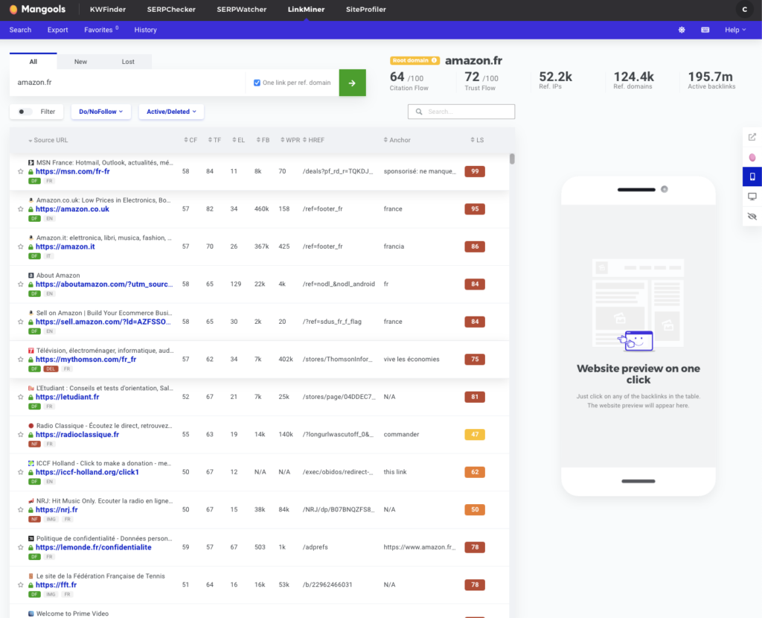Switch to the Lost backlinks tab
The width and height of the screenshot is (762, 618).
[128, 62]
